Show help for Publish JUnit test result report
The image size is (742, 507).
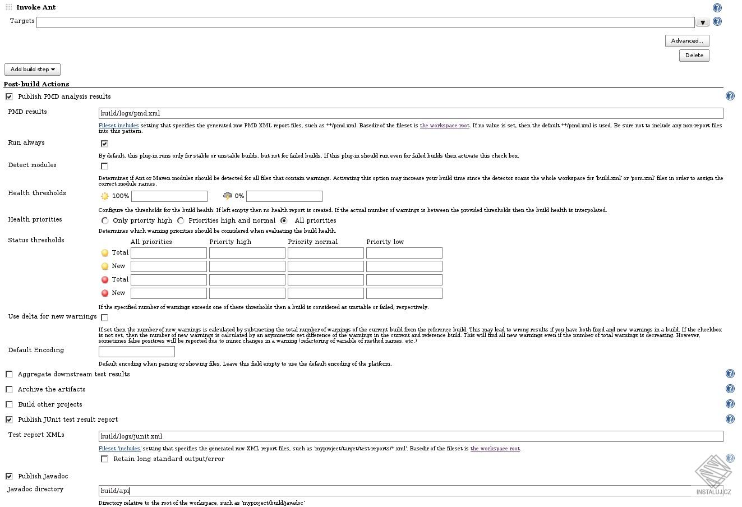pos(730,420)
